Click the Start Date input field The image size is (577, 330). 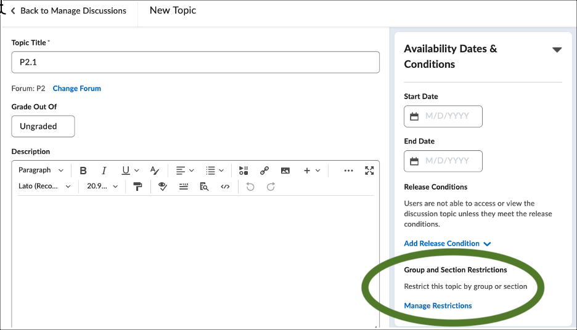[x=443, y=116]
